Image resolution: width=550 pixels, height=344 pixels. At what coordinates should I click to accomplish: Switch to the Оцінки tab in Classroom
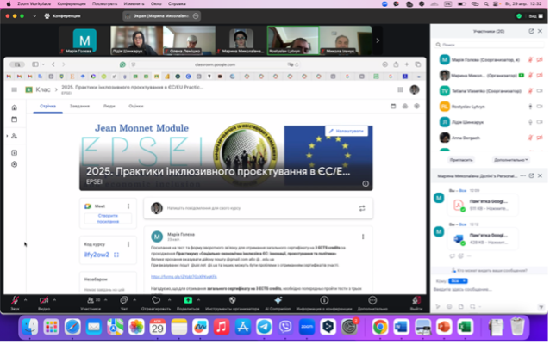coord(135,106)
